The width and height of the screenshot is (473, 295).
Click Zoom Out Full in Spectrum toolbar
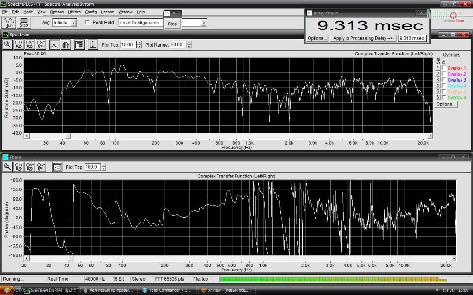pyautogui.click(x=41, y=45)
